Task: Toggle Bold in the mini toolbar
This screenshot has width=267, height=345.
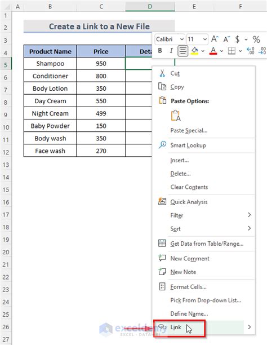Action: pyautogui.click(x=160, y=51)
